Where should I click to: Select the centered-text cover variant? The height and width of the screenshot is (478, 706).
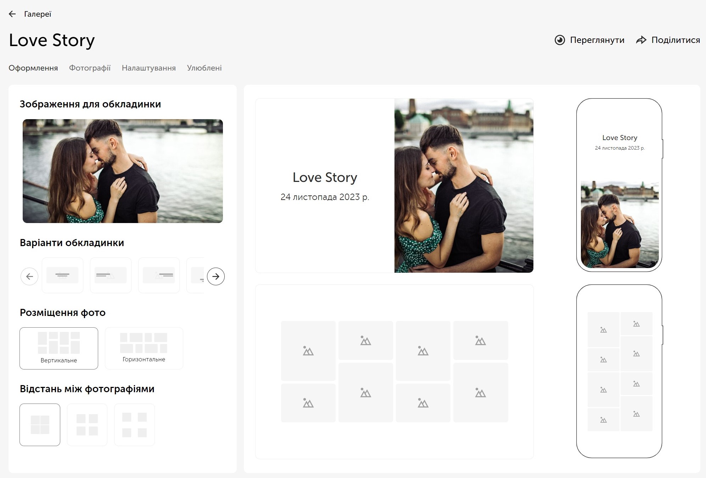click(62, 275)
